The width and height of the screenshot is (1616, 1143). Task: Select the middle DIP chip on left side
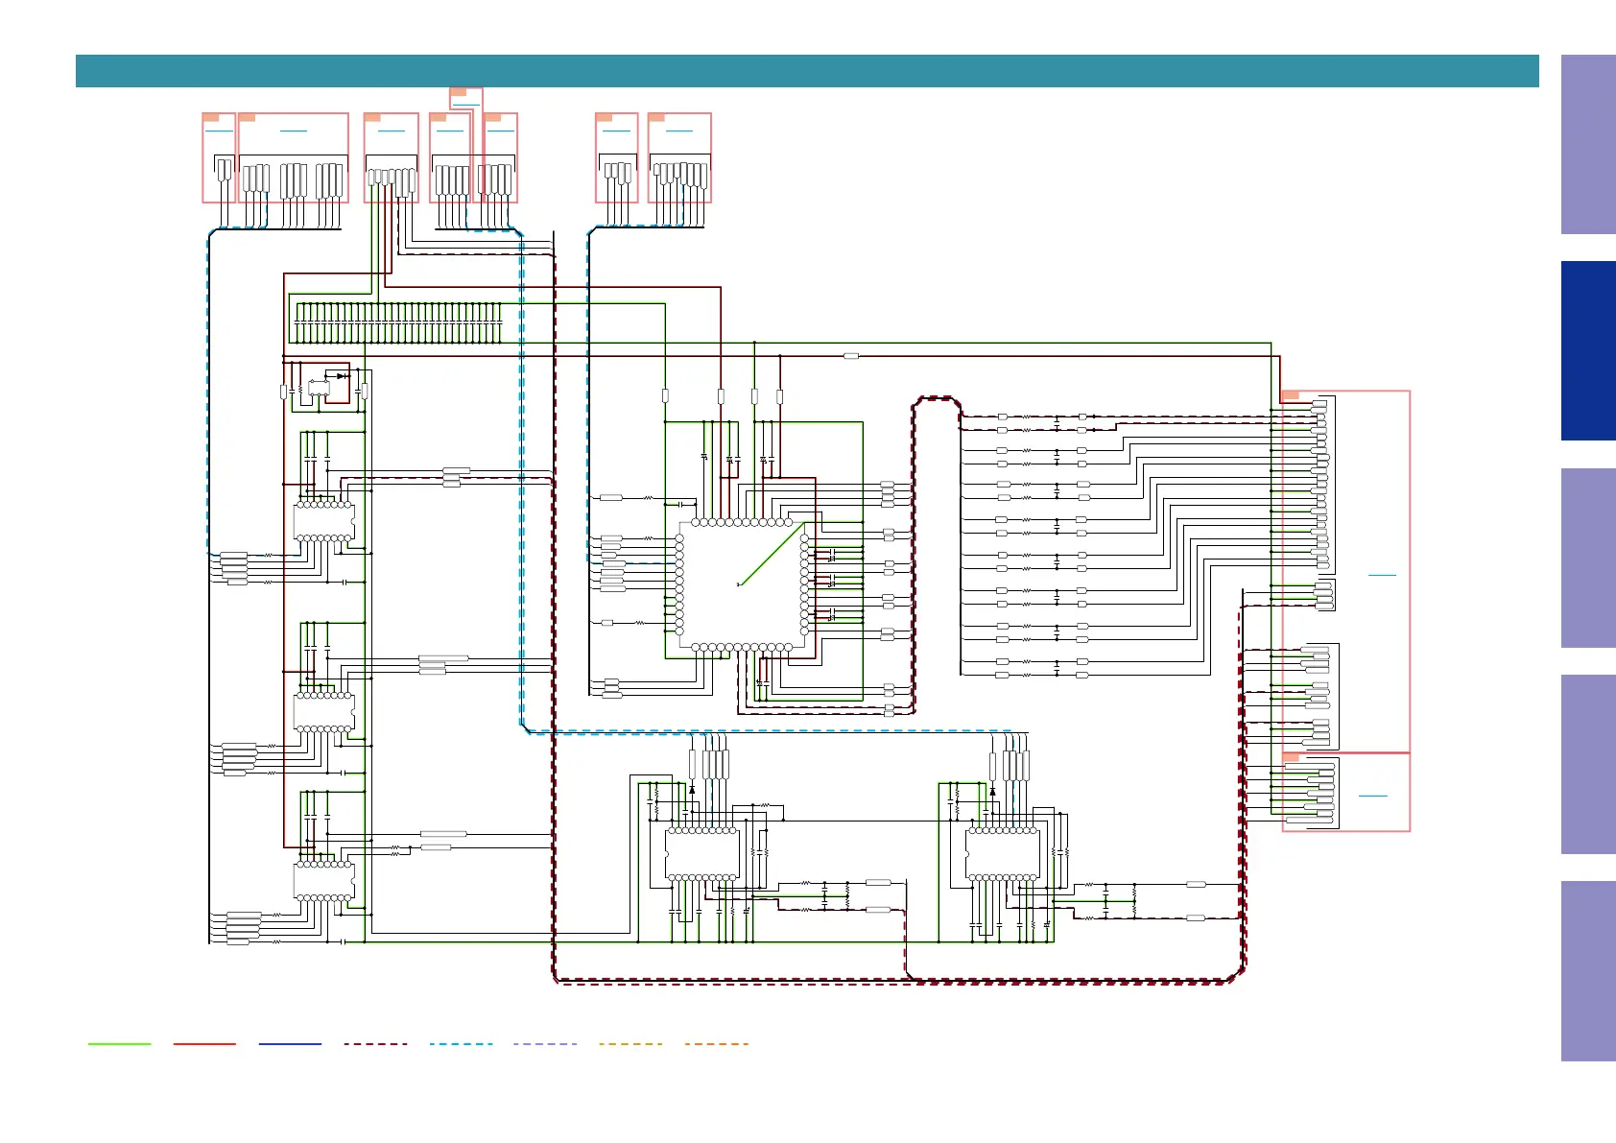pos(323,711)
